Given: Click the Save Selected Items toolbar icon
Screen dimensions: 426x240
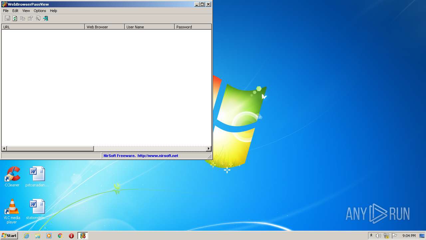Looking at the screenshot, I should 7,18.
